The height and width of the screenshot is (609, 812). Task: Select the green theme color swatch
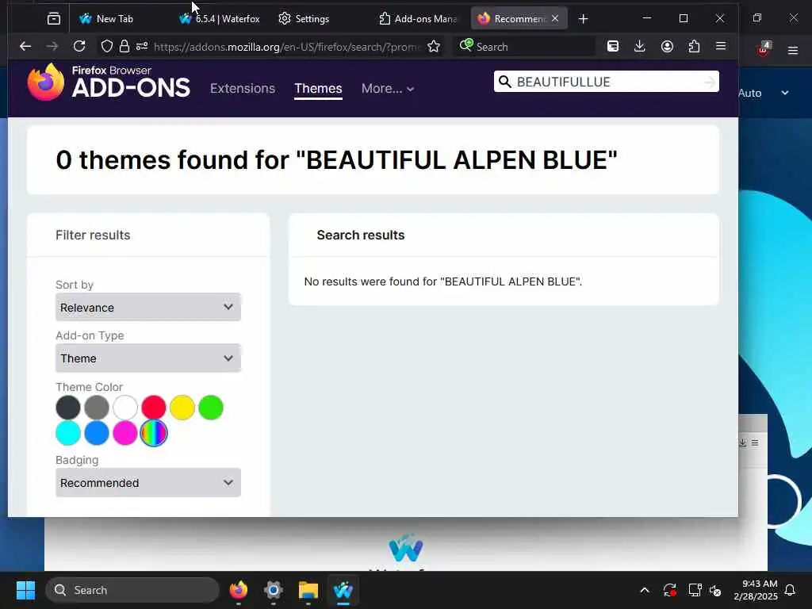click(211, 408)
